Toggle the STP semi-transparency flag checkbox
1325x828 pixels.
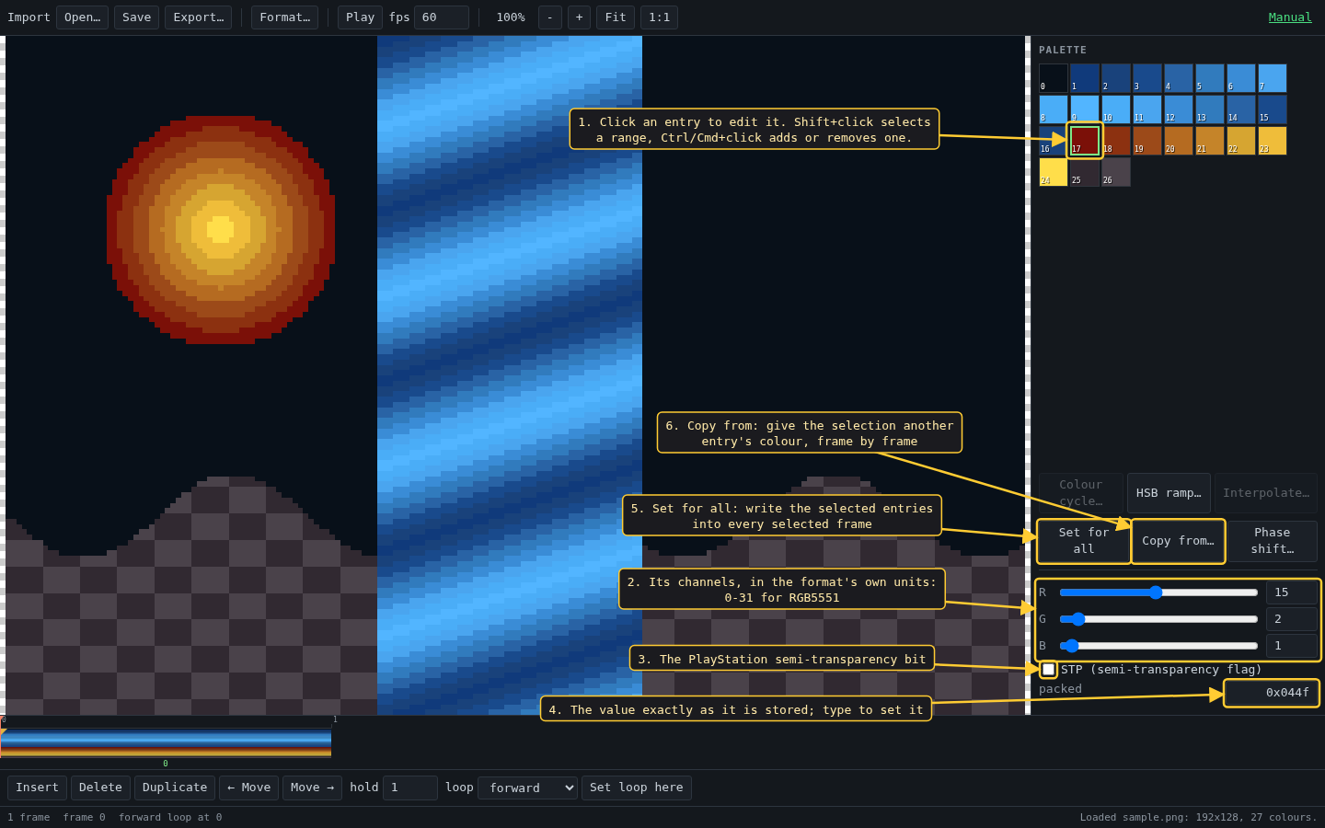(1048, 670)
